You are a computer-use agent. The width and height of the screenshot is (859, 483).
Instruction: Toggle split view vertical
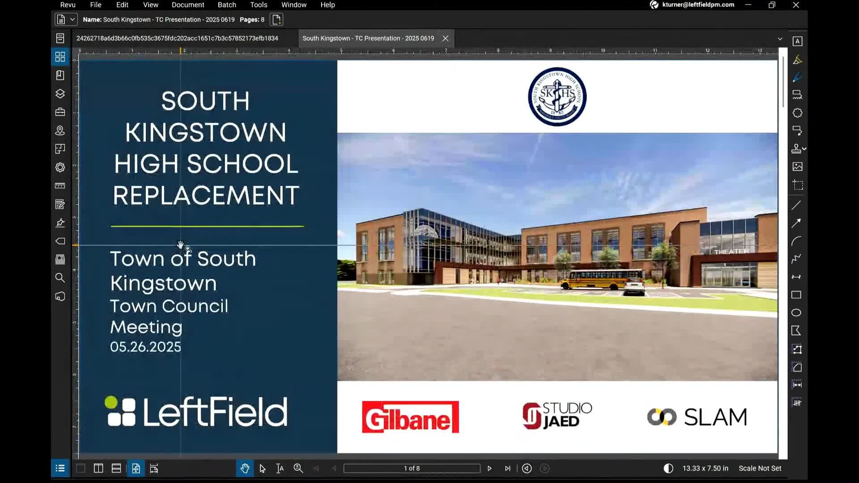point(98,468)
